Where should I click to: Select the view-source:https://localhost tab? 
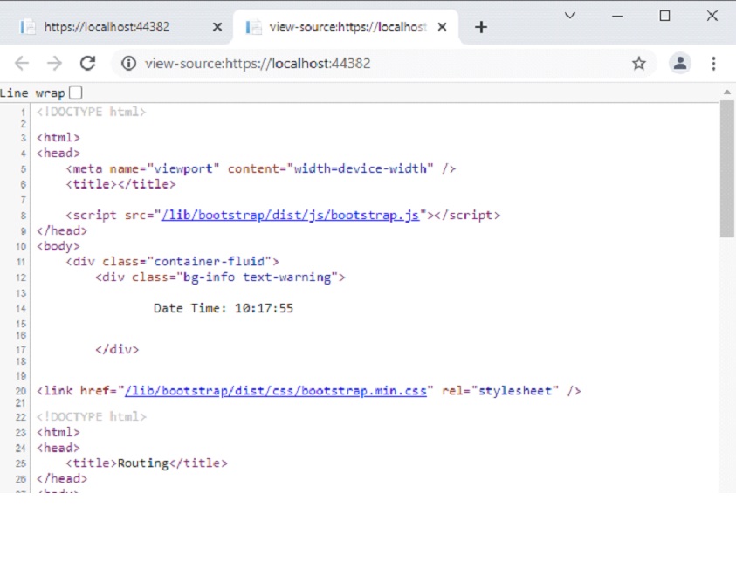(x=347, y=27)
